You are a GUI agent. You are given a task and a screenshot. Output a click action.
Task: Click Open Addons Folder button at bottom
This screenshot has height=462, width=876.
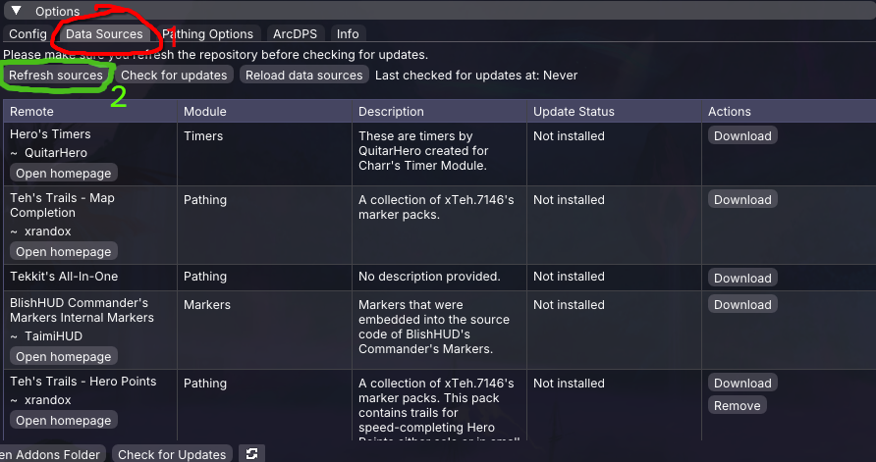point(52,454)
